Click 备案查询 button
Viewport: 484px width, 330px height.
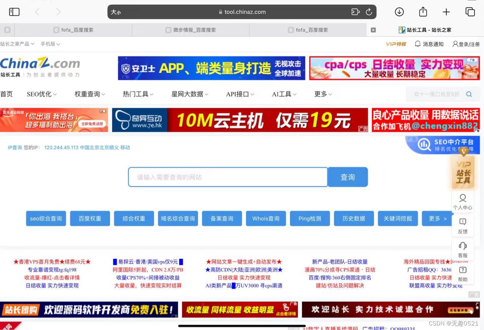[x=222, y=219]
